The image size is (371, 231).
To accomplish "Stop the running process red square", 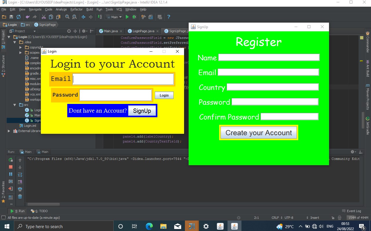I will pos(11,167).
